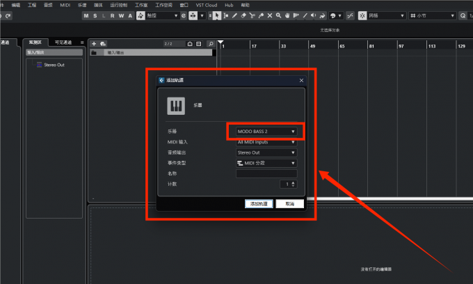Click bar 33 on the ruler

click(x=283, y=46)
